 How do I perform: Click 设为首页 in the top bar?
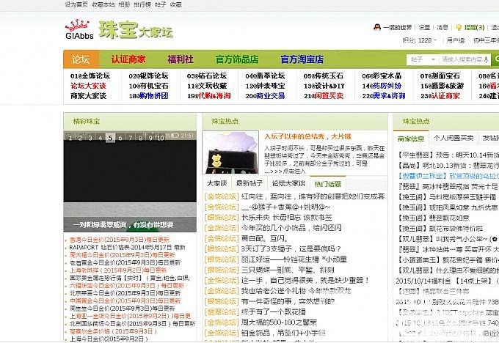[x=76, y=5]
